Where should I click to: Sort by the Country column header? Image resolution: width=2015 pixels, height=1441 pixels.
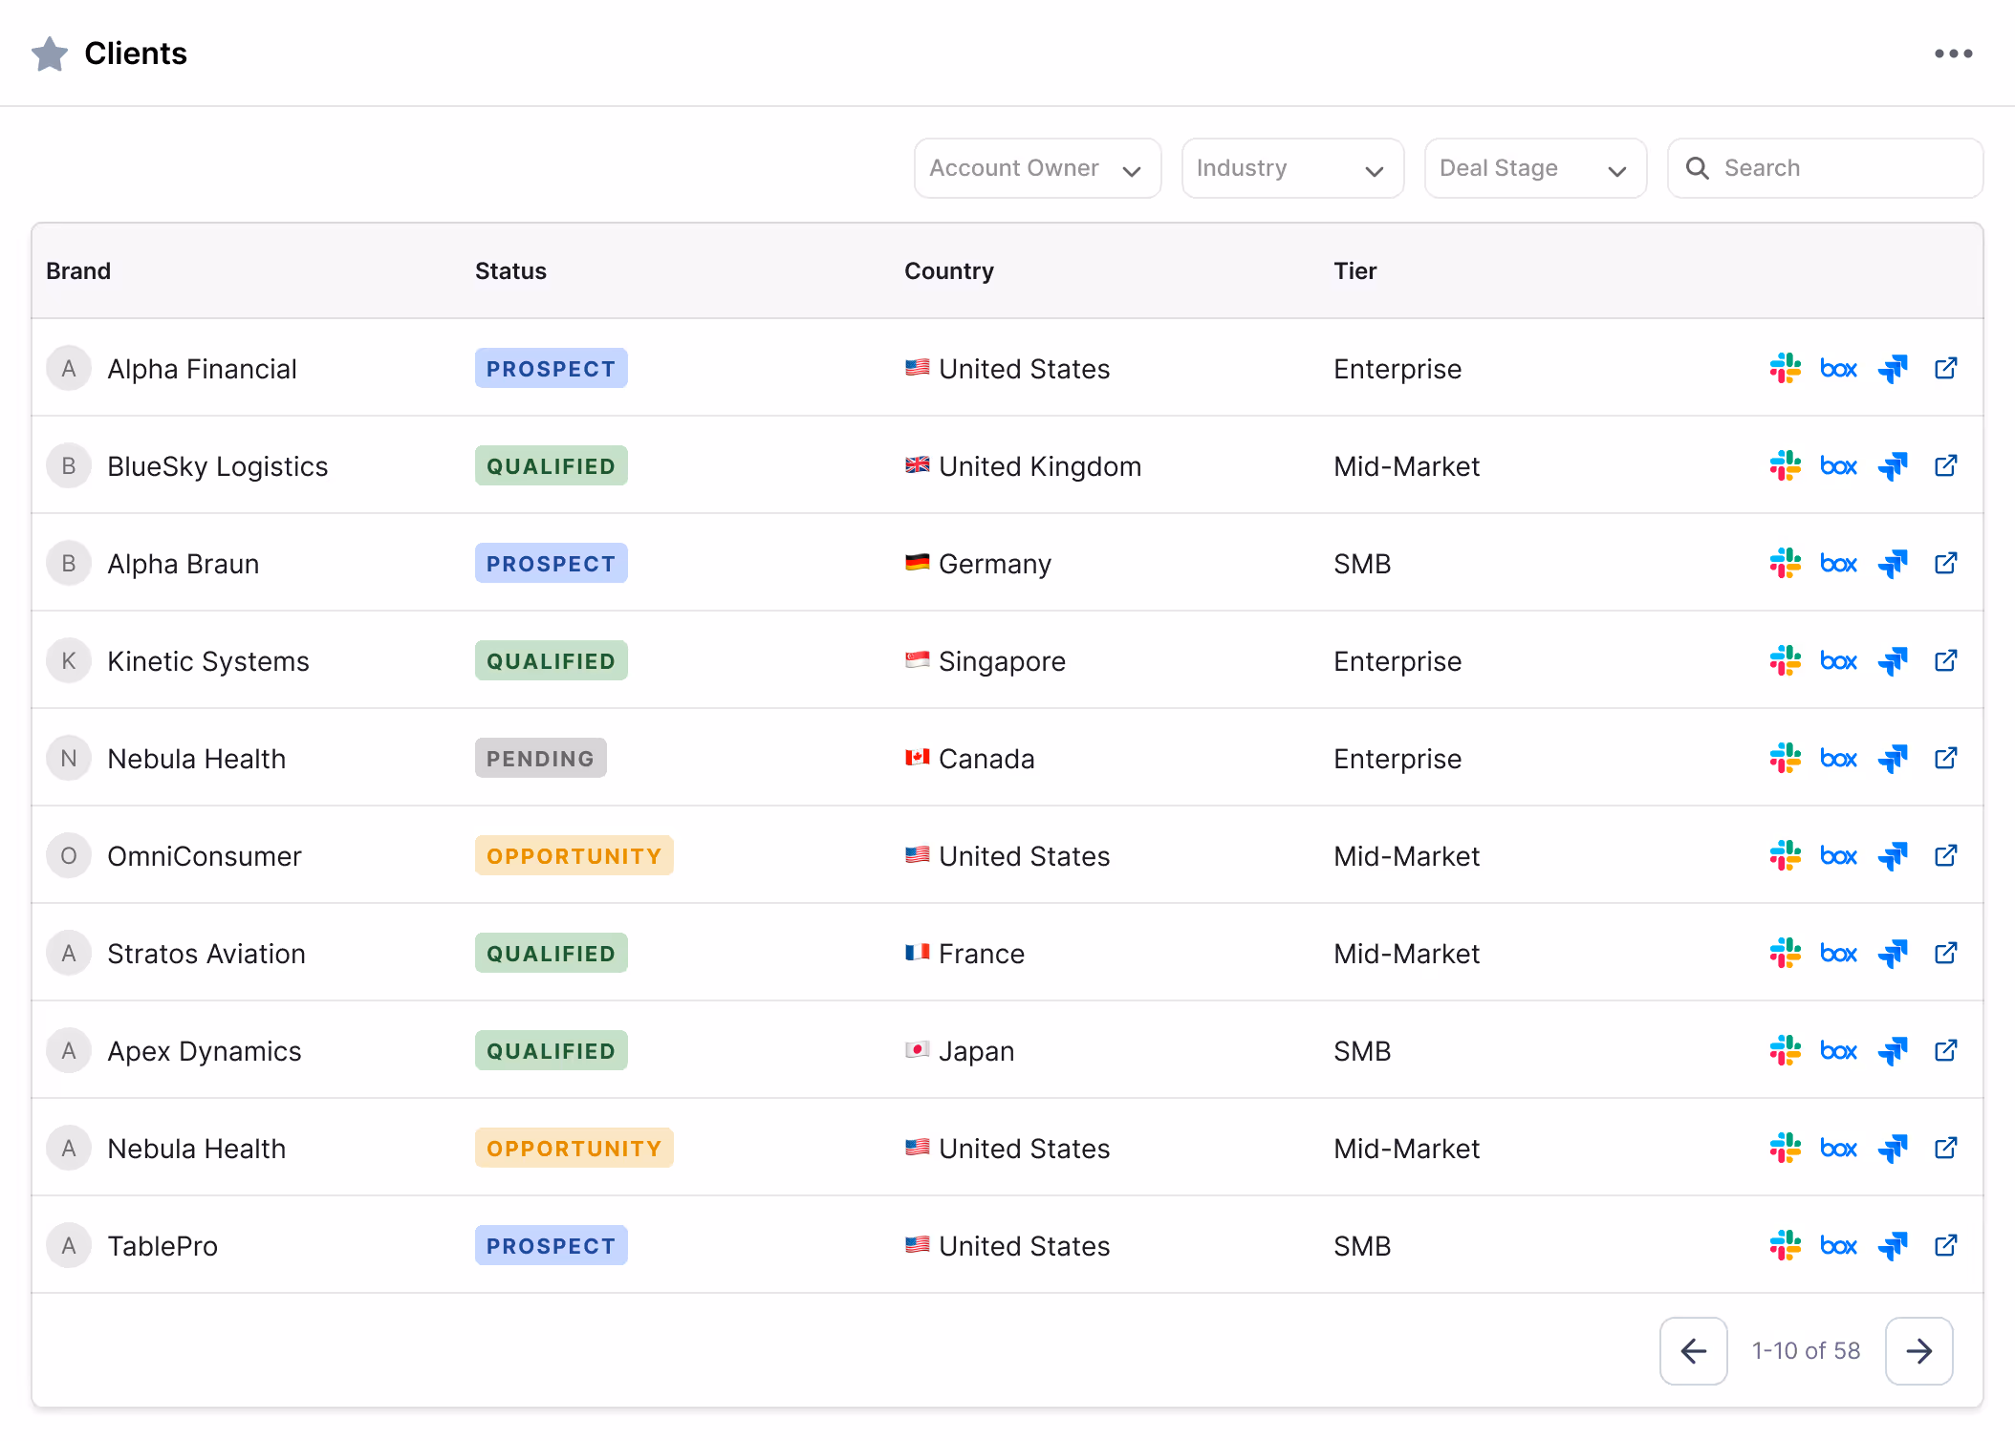click(x=948, y=270)
